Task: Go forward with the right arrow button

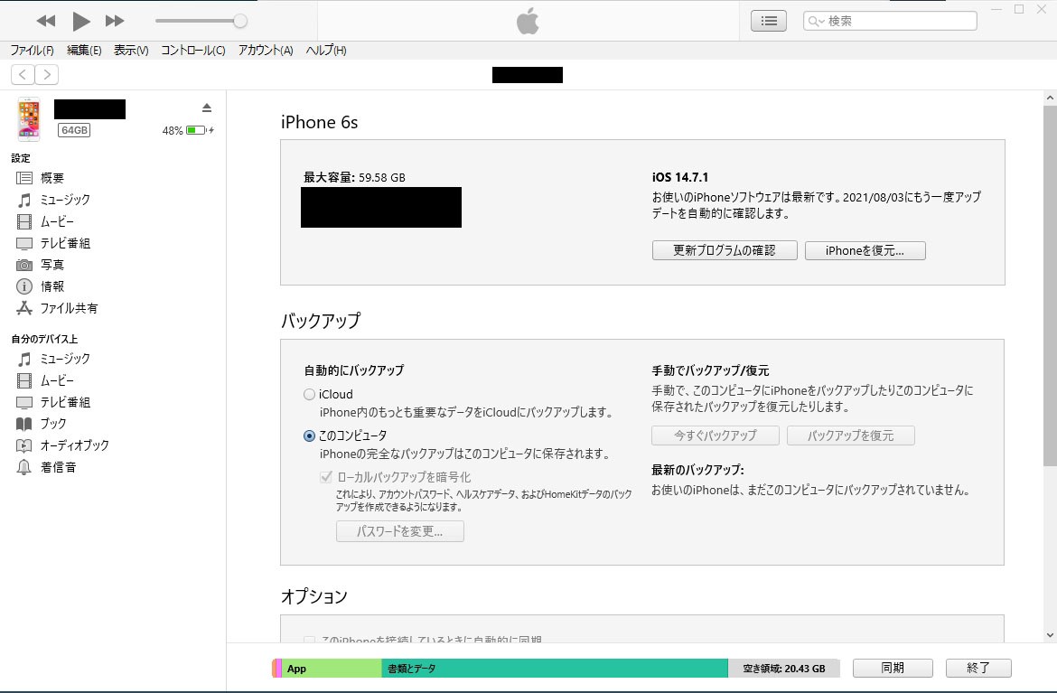Action: [x=46, y=74]
